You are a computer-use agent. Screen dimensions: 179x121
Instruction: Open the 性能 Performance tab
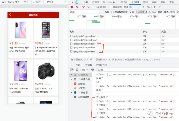click(x=145, y=2)
